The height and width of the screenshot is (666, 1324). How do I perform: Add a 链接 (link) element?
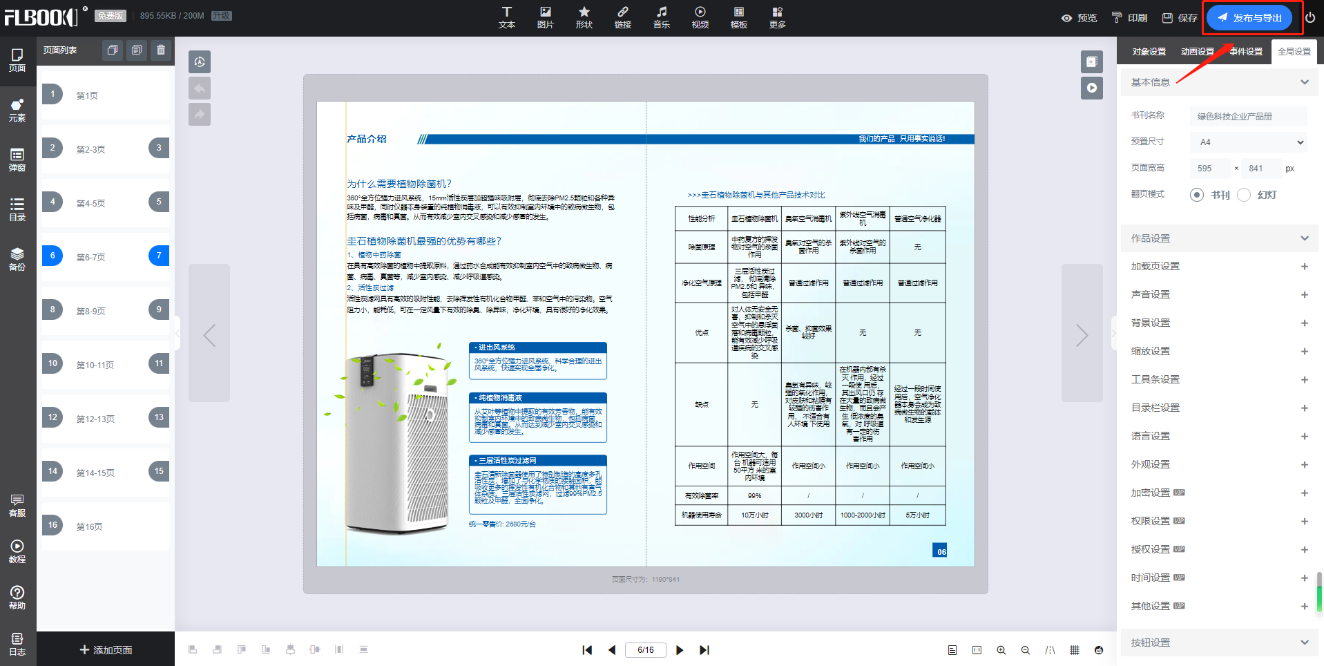click(x=622, y=17)
